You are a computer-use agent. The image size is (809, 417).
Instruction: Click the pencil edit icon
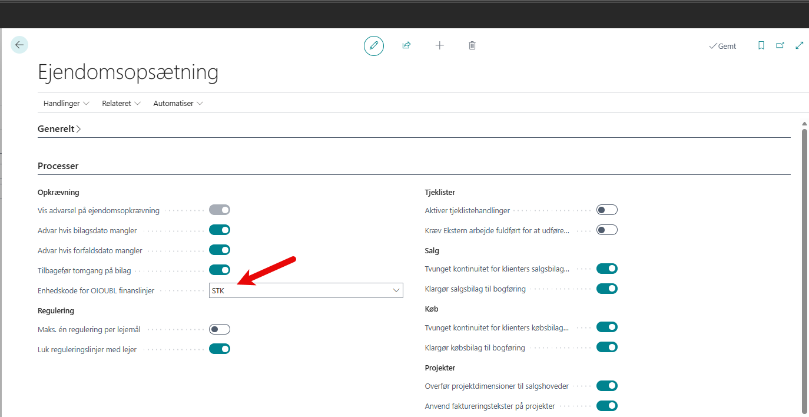coord(373,45)
